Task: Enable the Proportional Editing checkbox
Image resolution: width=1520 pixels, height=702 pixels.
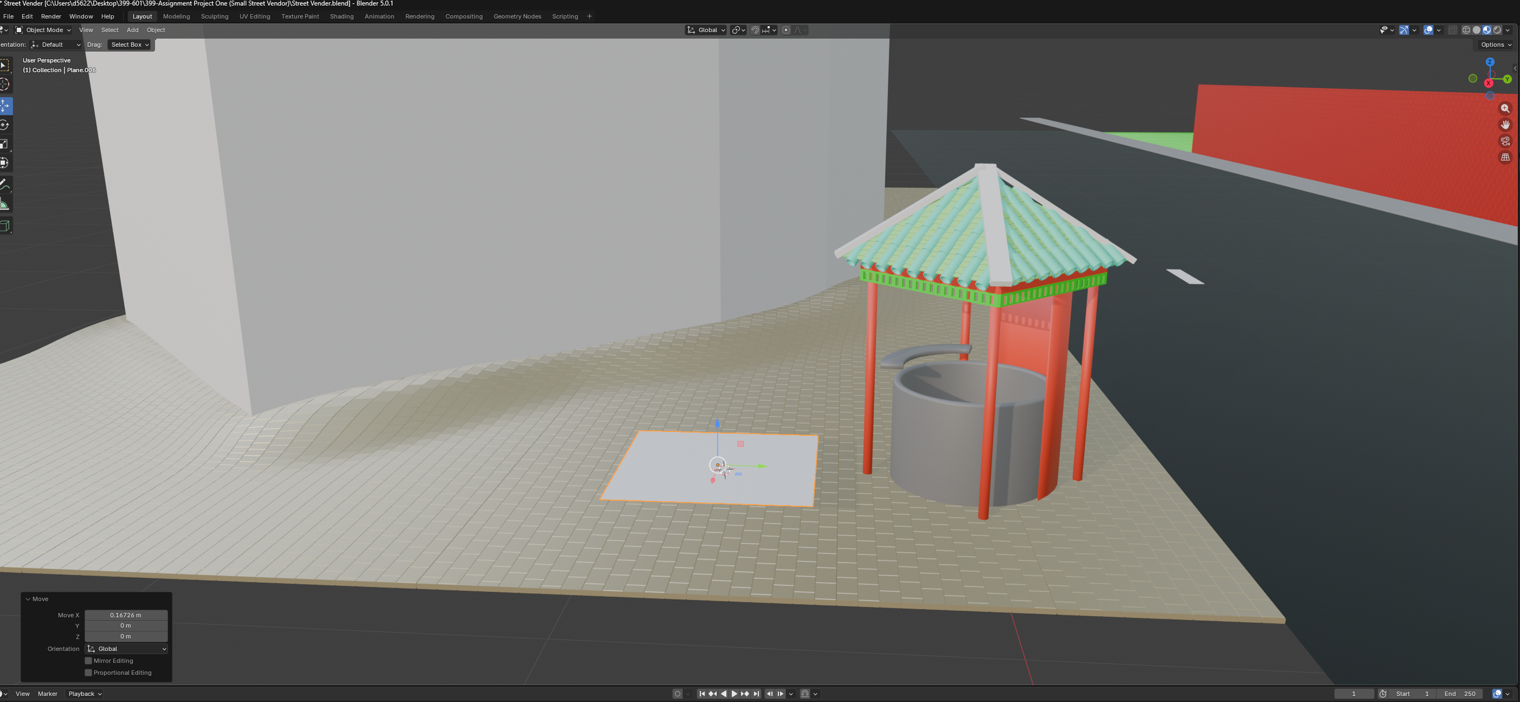Action: pos(89,673)
